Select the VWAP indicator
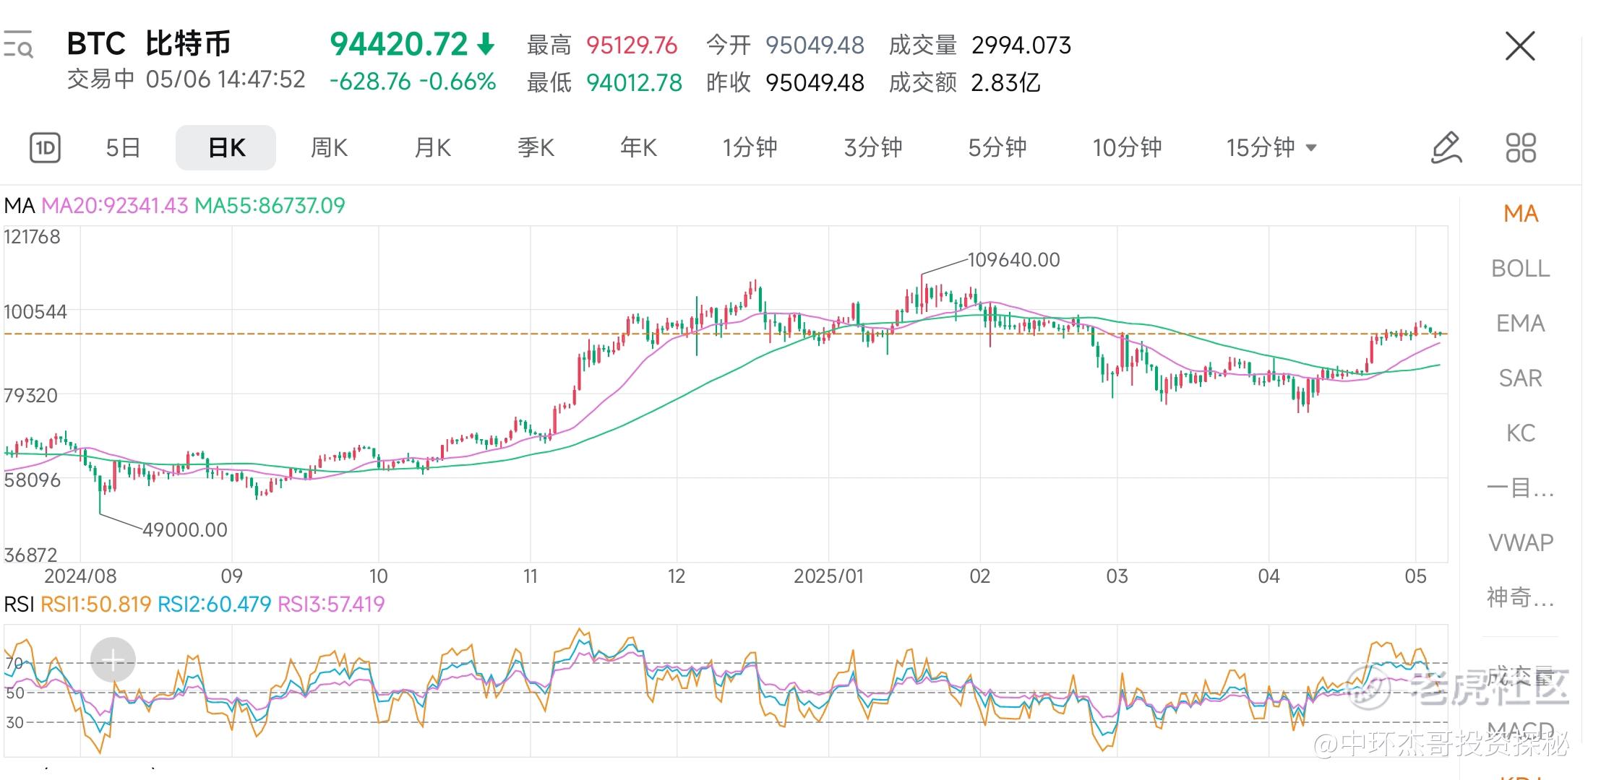 click(x=1520, y=542)
